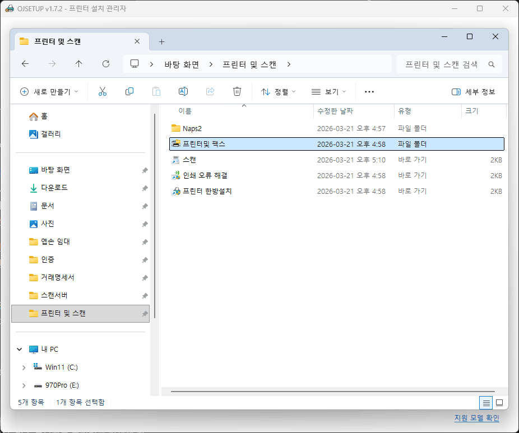Collapse the 내 PC tree node
519x433 pixels.
(x=20, y=350)
